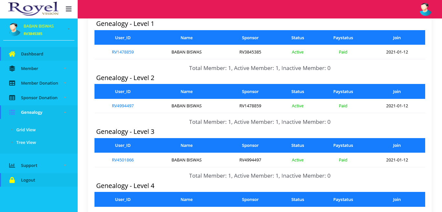Click the Logout padlock icon
Viewport: 442px width, 212px height.
12,180
